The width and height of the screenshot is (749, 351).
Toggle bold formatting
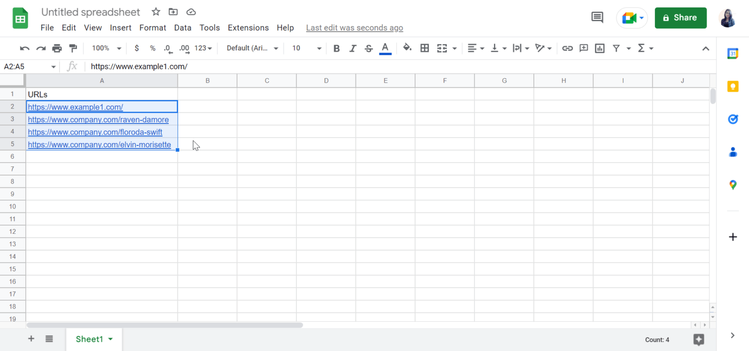tap(336, 48)
